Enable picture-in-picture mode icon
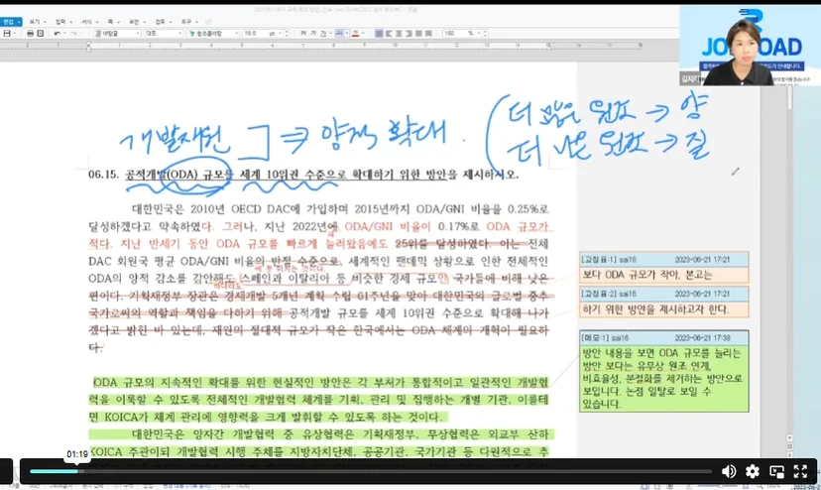821x490 pixels. (x=776, y=471)
